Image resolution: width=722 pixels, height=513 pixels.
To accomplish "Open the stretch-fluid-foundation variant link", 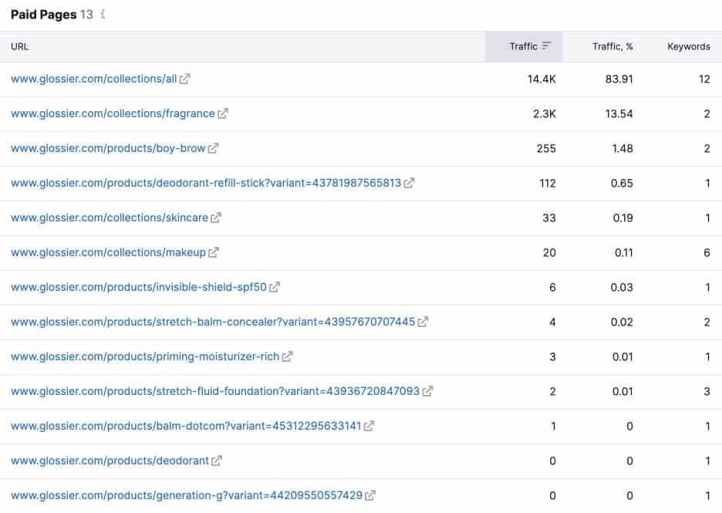I will pyautogui.click(x=215, y=391).
